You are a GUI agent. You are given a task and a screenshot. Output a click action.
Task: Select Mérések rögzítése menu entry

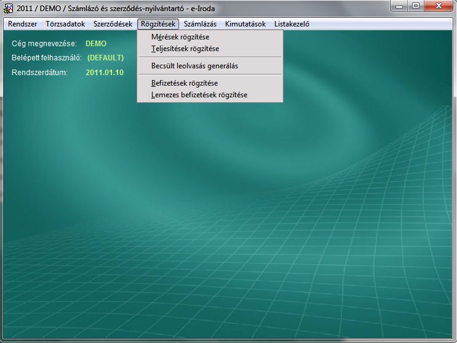[180, 38]
